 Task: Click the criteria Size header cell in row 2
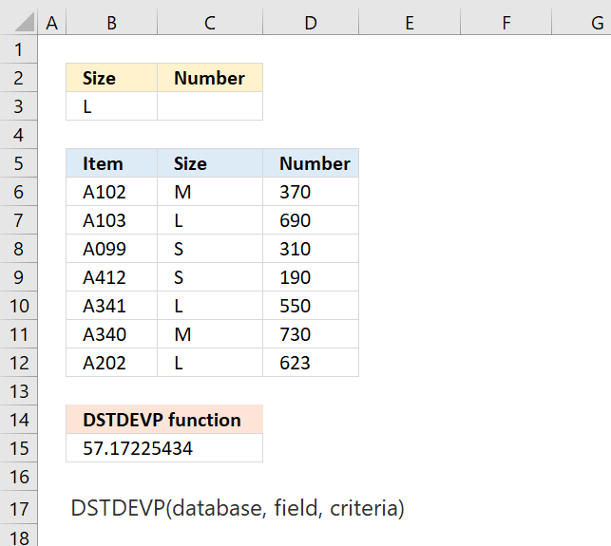click(112, 78)
